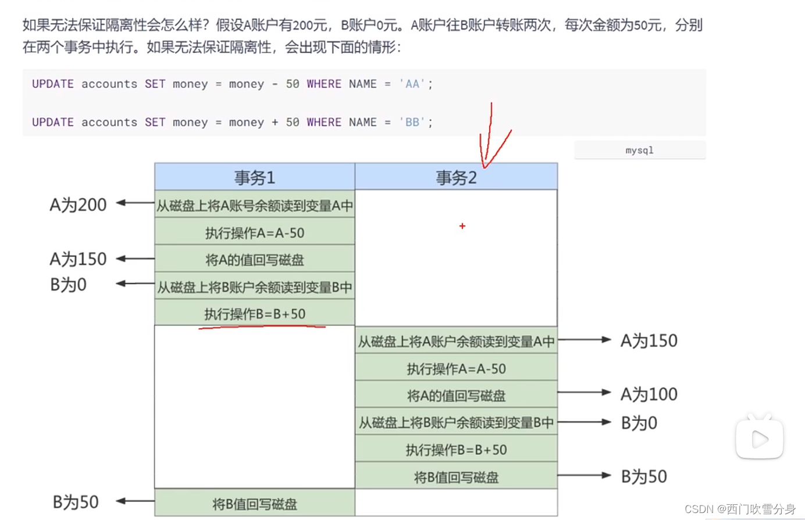Click the A为200 label
Viewport: 805px width, 520px height.
pyautogui.click(x=78, y=205)
